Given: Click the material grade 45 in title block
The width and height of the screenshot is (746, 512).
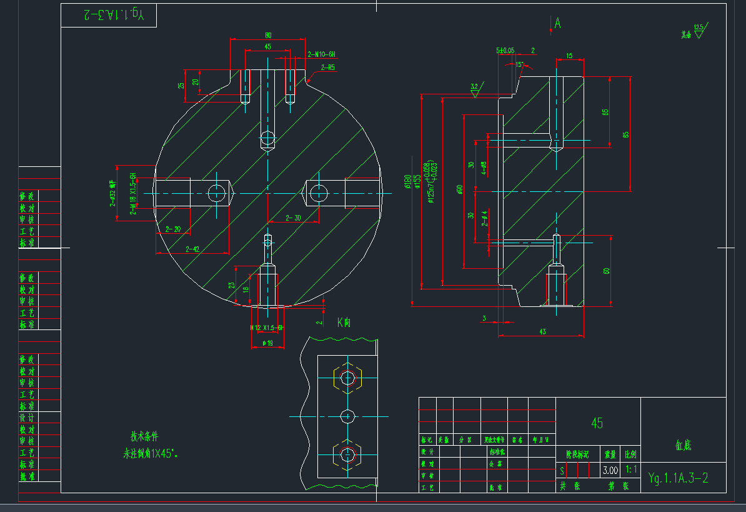Looking at the screenshot, I should [x=597, y=422].
